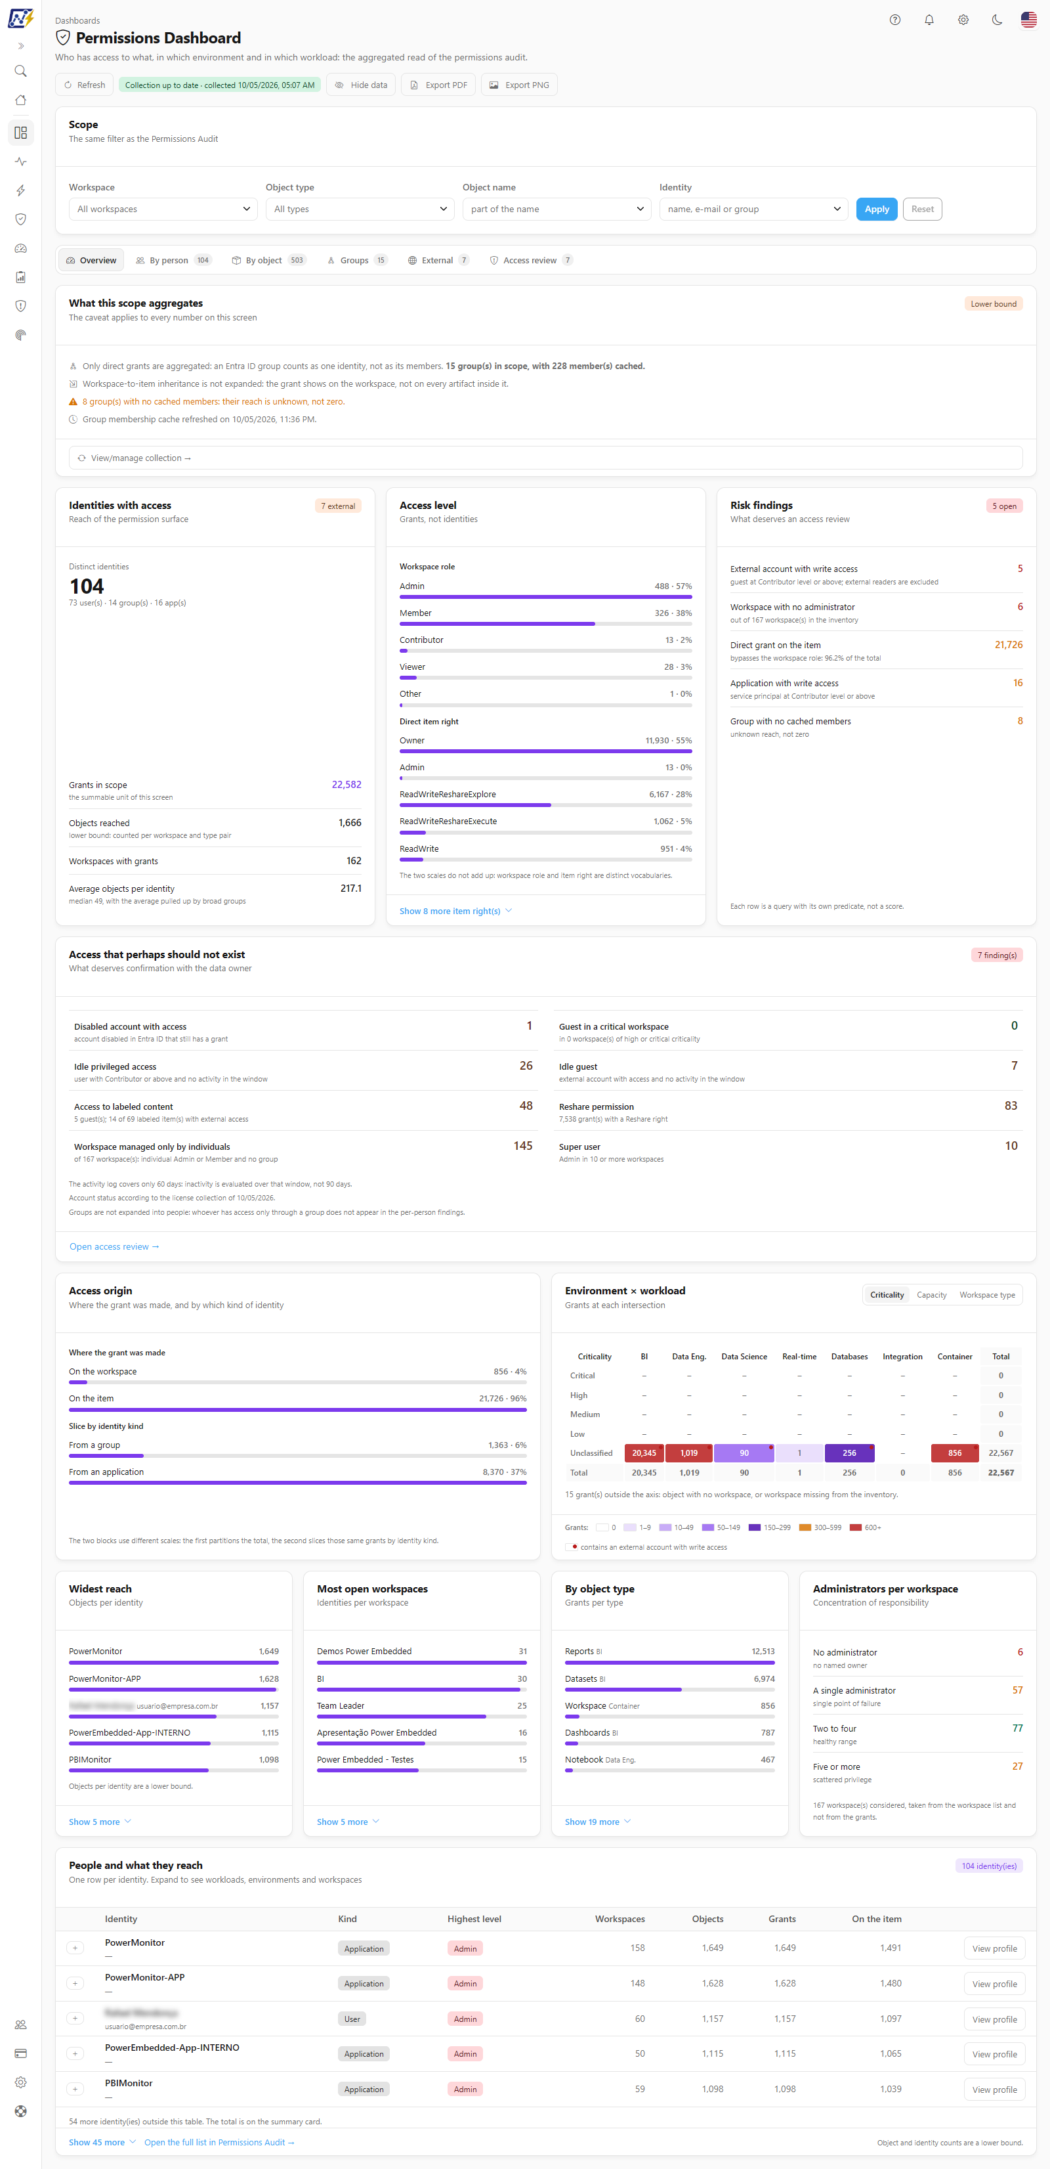This screenshot has height=2169, width=1050.
Task: Expand Show 45 more identities
Action: [x=102, y=2142]
